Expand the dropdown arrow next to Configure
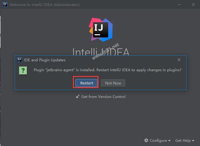 pos(169,141)
